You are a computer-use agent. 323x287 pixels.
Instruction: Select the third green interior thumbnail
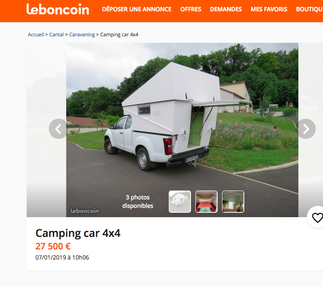pos(233,201)
